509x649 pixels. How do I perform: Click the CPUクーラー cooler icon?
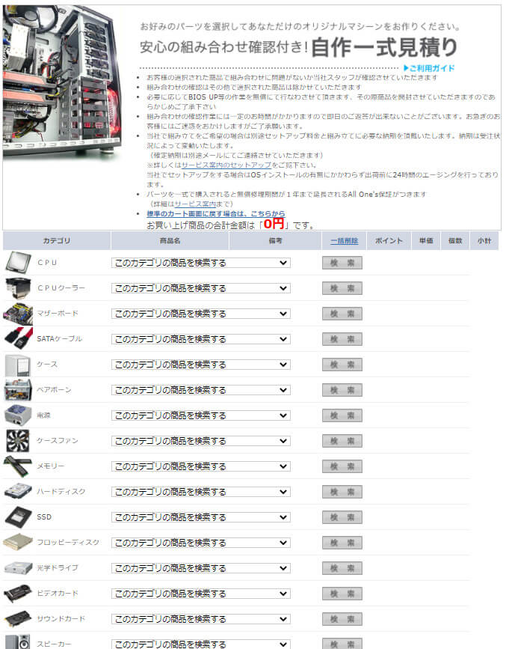tap(18, 288)
